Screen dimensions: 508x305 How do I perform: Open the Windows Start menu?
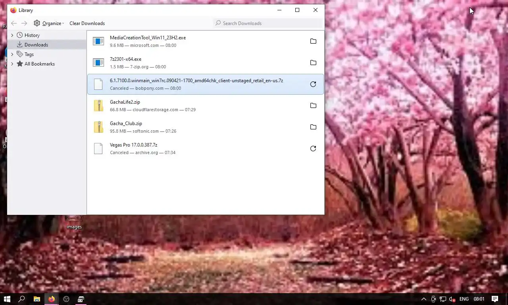click(7, 299)
